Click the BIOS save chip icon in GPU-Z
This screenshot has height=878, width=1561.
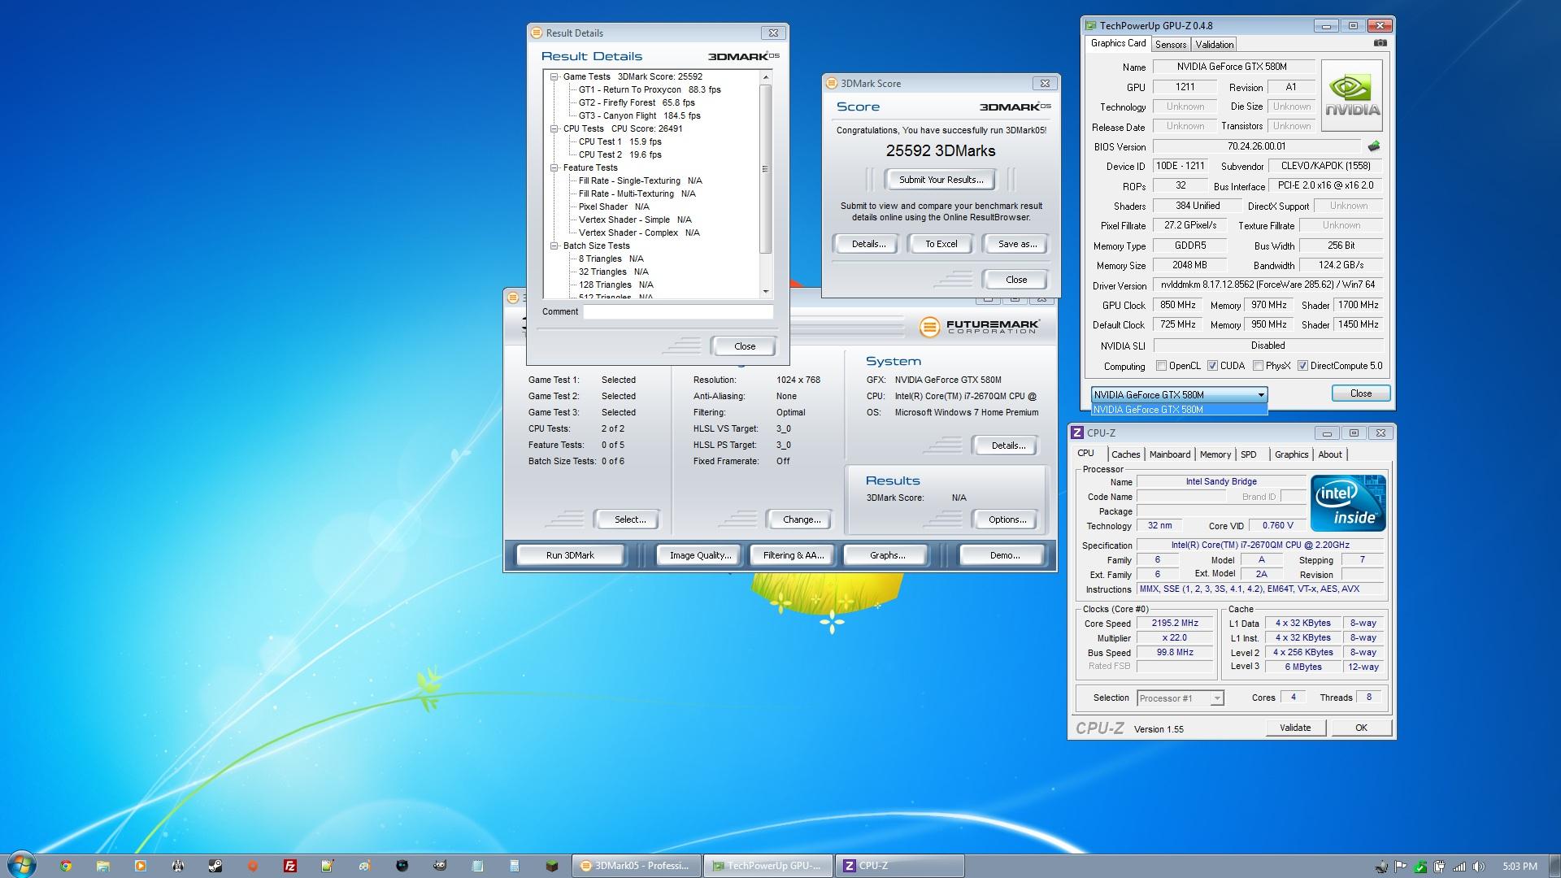pos(1374,146)
